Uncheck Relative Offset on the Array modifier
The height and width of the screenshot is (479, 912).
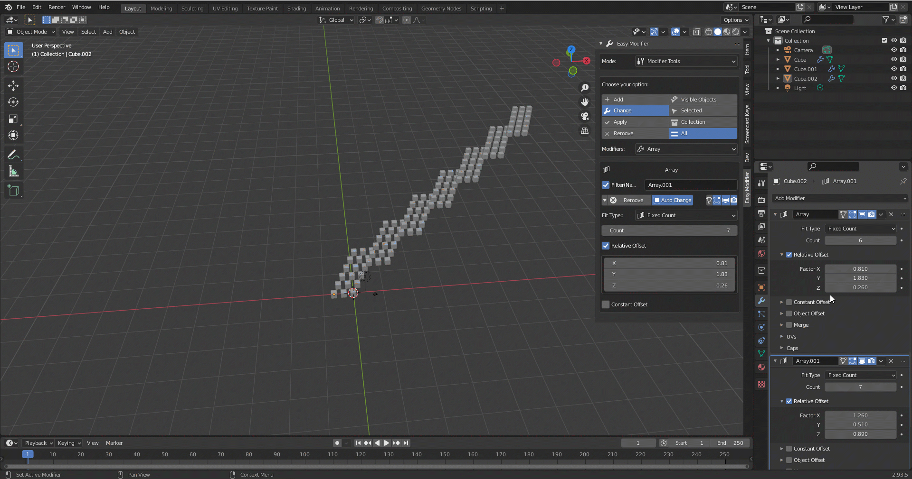pos(788,255)
